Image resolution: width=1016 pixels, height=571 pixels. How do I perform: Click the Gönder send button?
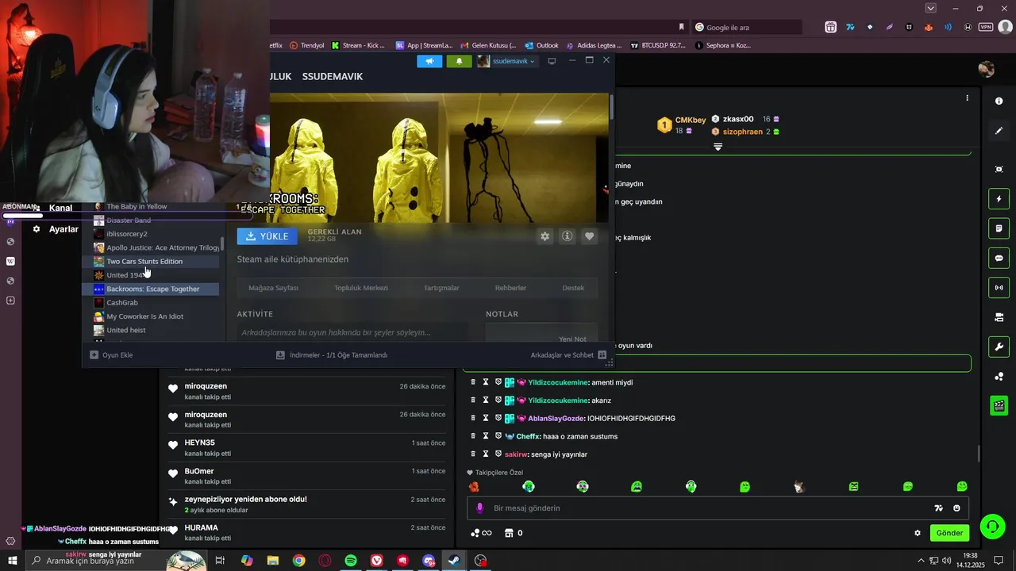(x=949, y=533)
